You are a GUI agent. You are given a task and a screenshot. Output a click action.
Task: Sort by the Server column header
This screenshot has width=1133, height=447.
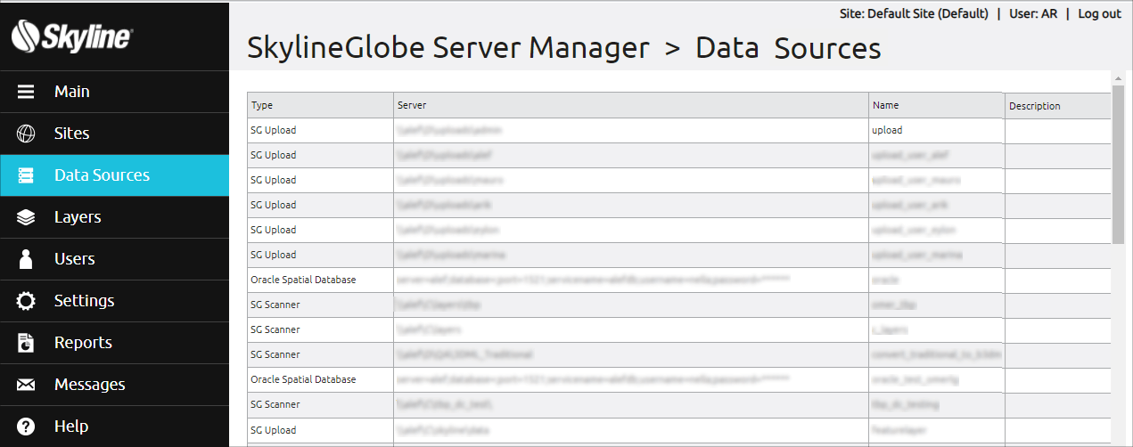[631, 105]
